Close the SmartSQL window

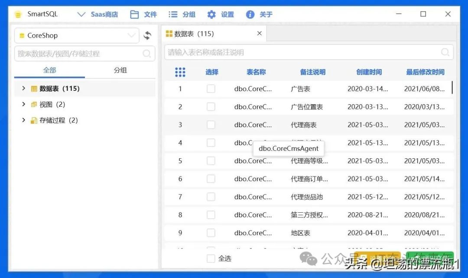[448, 14]
